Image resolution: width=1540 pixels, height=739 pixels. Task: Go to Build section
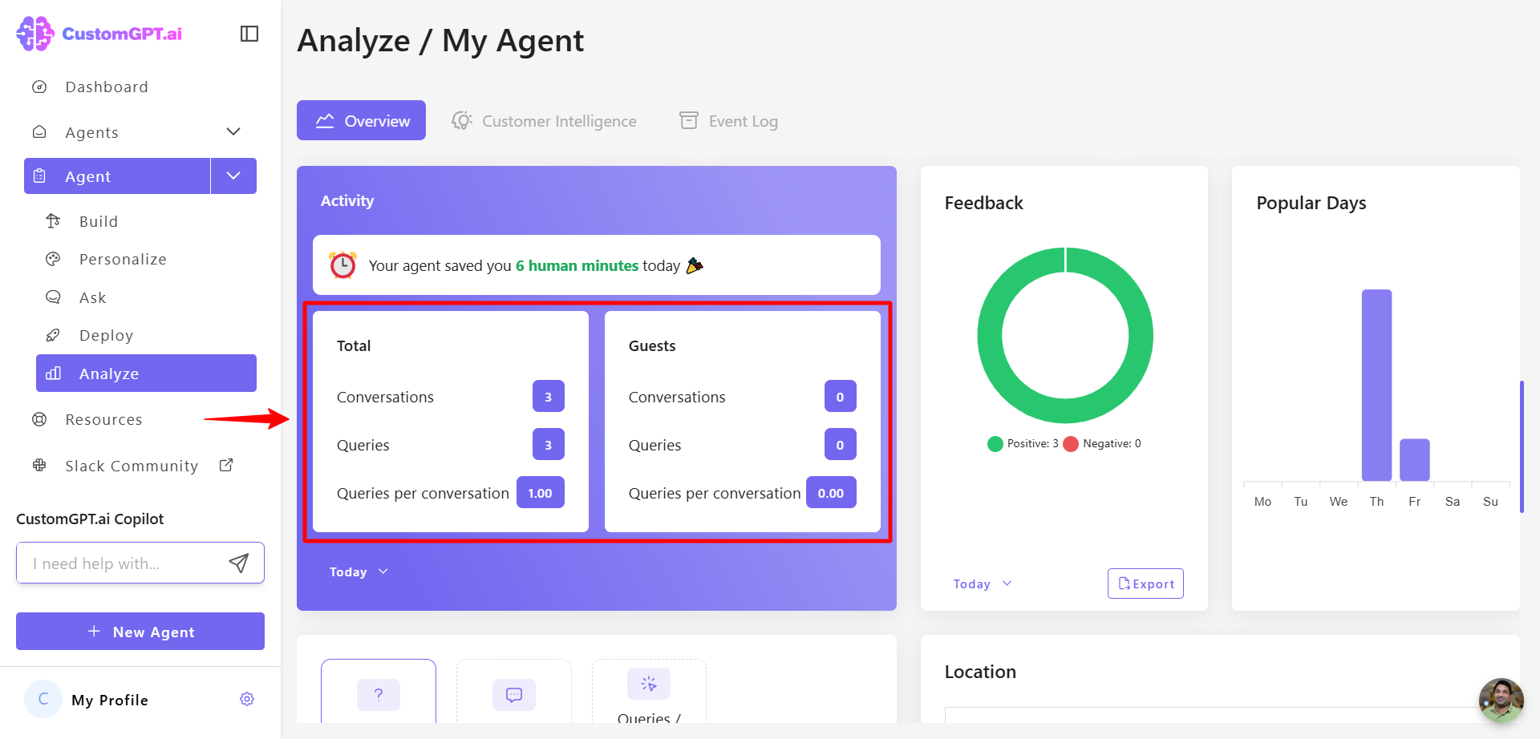point(99,221)
